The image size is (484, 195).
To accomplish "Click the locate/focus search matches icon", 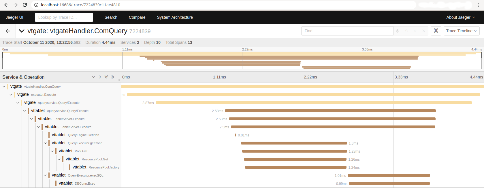I will [398, 31].
